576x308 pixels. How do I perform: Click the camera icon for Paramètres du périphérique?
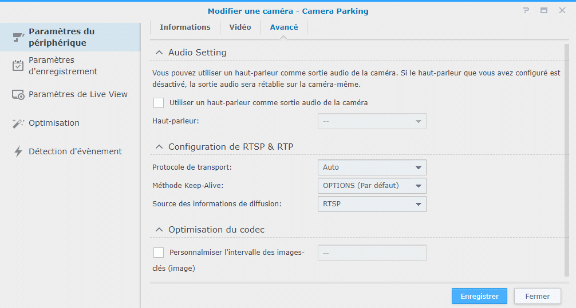18,37
